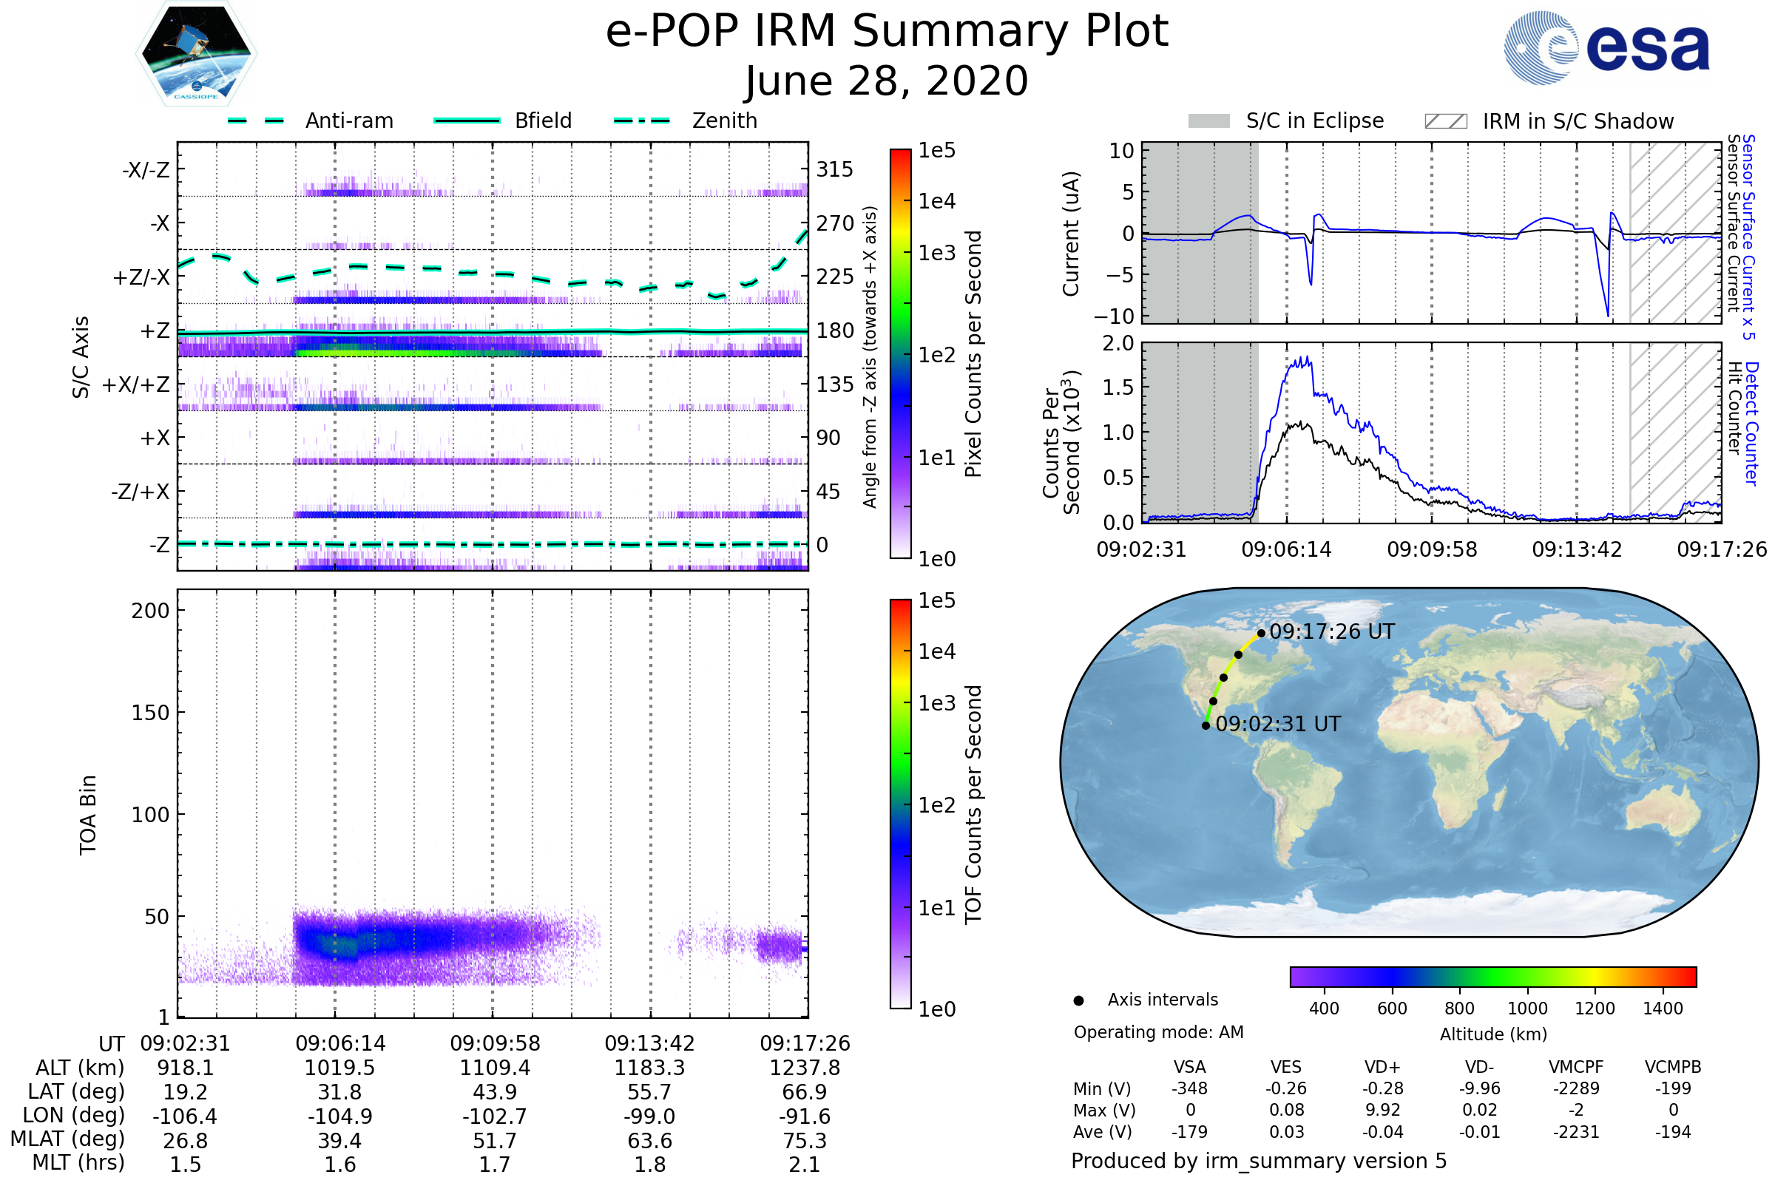
Task: Click the Zenith dash-dot legend line
Action: click(x=642, y=121)
